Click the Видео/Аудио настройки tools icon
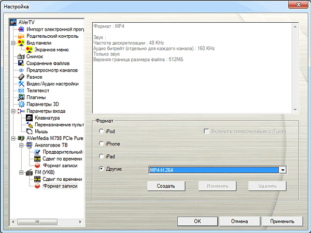The image size is (311, 233). pyautogui.click(x=21, y=83)
